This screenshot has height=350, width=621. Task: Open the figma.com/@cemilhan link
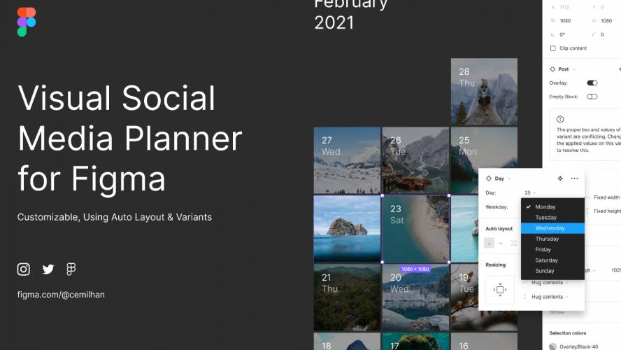61,295
